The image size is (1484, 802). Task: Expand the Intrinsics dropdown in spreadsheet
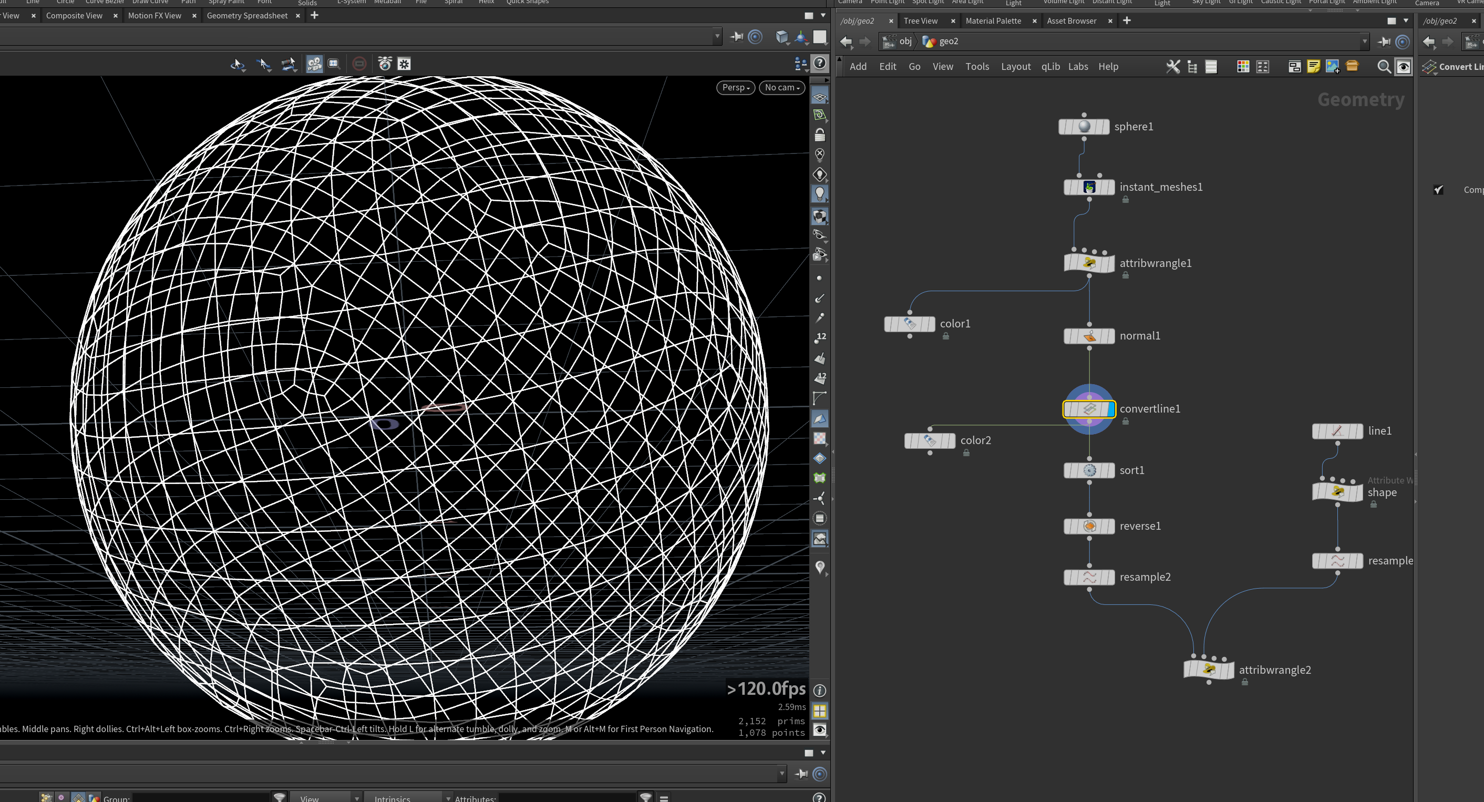click(x=408, y=797)
